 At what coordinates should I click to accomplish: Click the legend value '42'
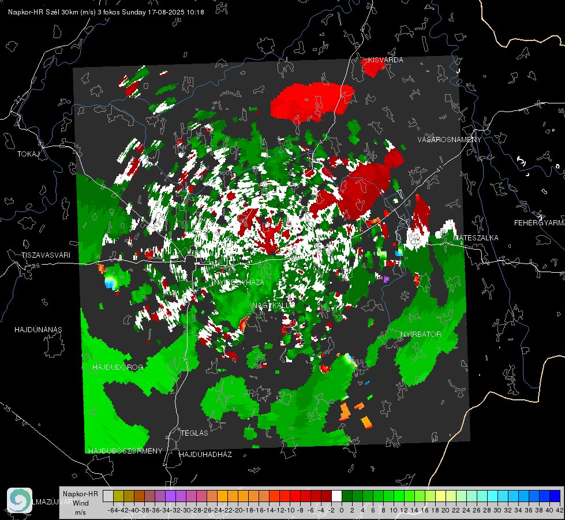tap(559, 510)
